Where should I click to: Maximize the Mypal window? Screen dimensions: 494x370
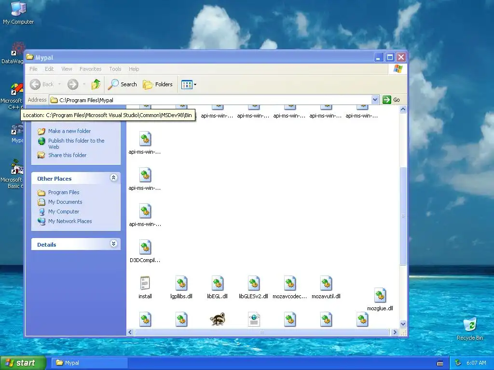click(x=390, y=57)
